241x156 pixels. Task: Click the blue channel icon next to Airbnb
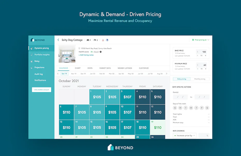[x=107, y=40]
